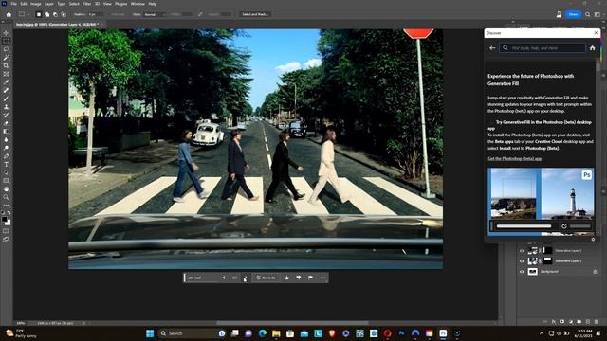Select the Horizontal Type tool
This screenshot has width=607, height=341.
6,165
